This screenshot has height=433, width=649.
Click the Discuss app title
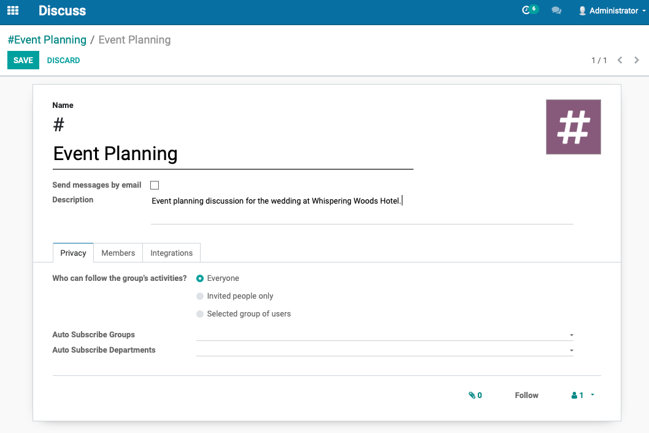click(62, 11)
